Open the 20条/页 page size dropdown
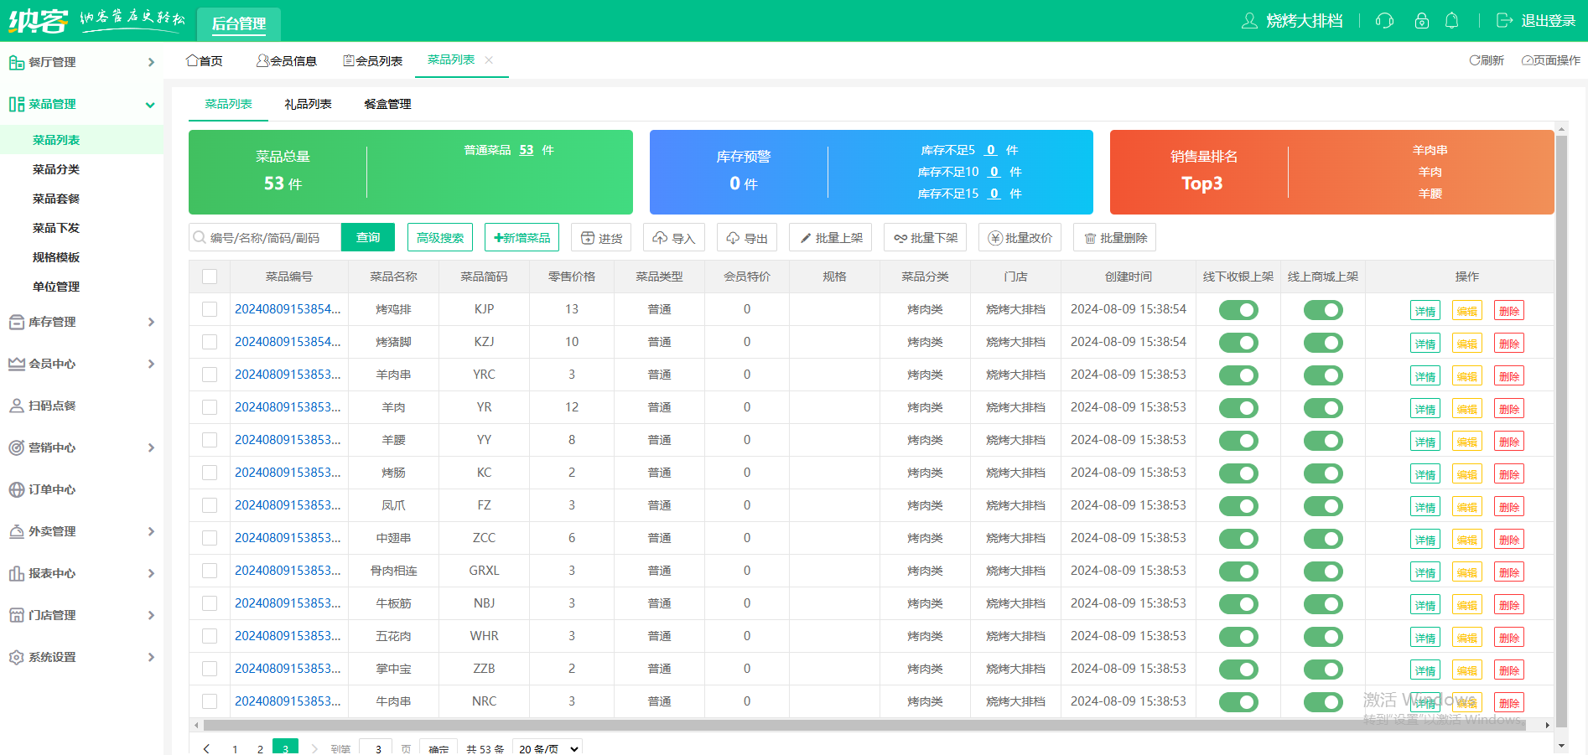 click(x=548, y=748)
